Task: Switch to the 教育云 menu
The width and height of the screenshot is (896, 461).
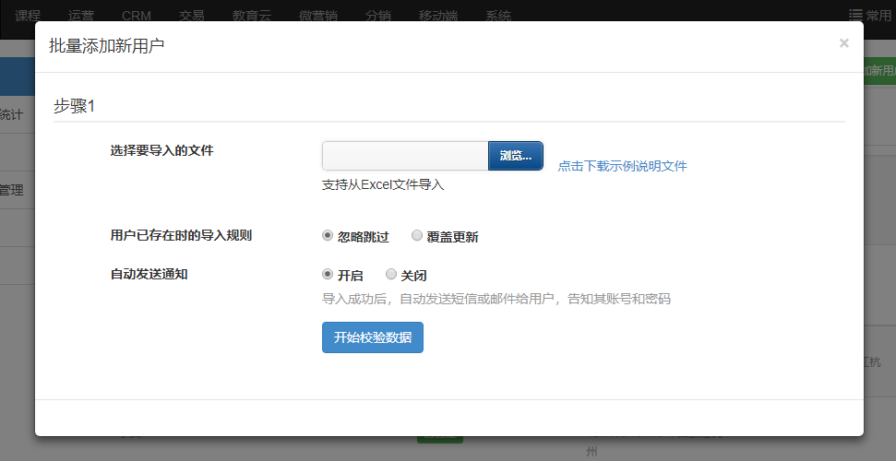Action: [x=252, y=16]
